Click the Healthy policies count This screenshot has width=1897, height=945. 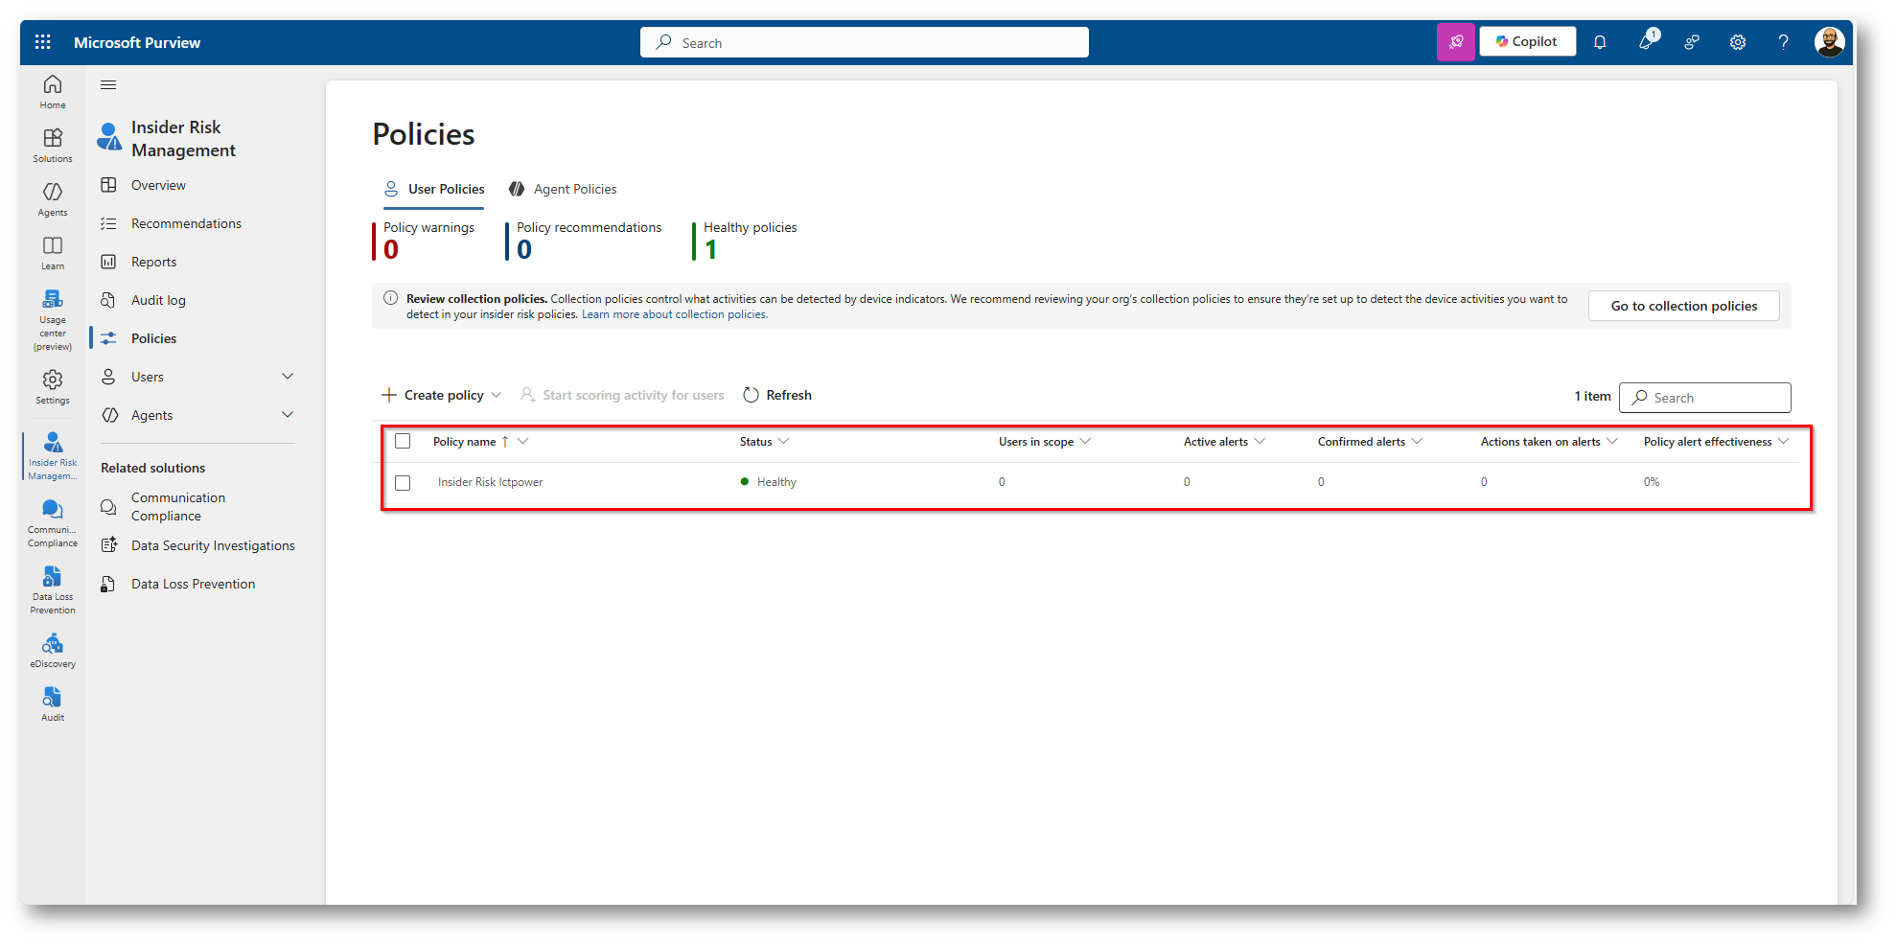710,250
